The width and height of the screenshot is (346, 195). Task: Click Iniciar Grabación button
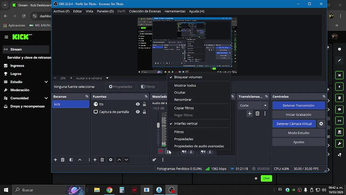[x=298, y=115]
